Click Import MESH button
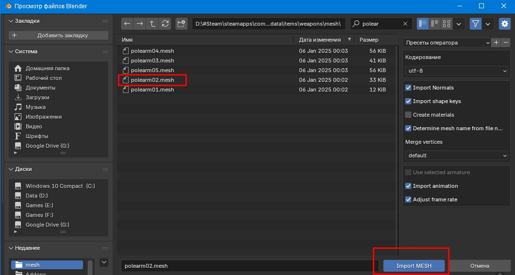The height and width of the screenshot is (275, 515). (x=414, y=266)
